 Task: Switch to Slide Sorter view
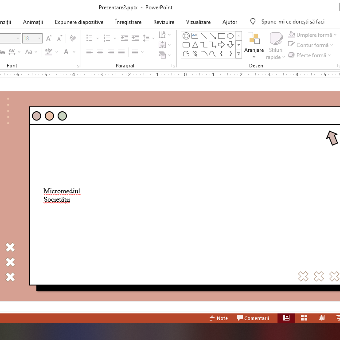304,318
